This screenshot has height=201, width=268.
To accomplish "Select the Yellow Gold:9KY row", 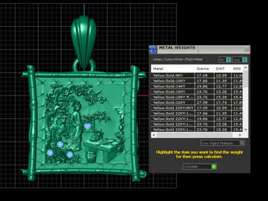I will tap(197, 75).
